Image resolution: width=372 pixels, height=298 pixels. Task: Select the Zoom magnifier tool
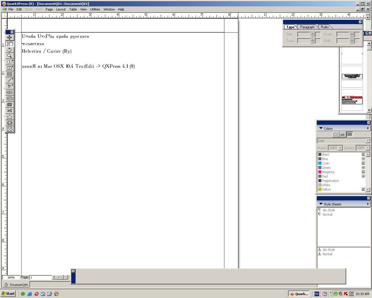(10, 56)
